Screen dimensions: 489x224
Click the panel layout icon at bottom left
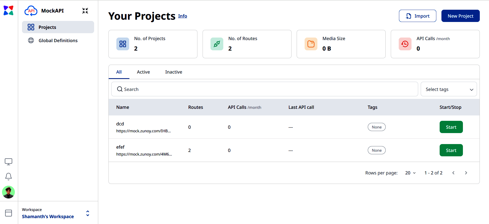tap(8, 213)
